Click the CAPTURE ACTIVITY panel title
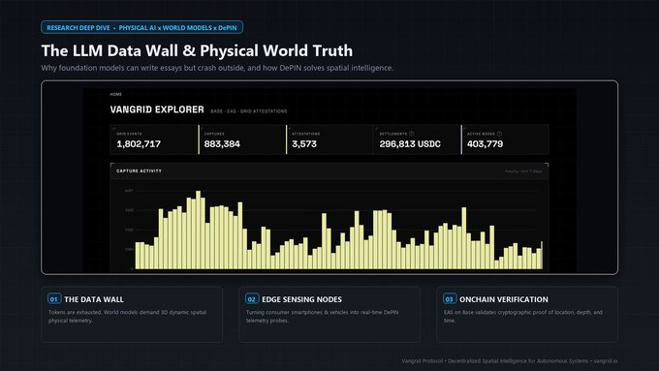659x371 pixels. click(139, 171)
